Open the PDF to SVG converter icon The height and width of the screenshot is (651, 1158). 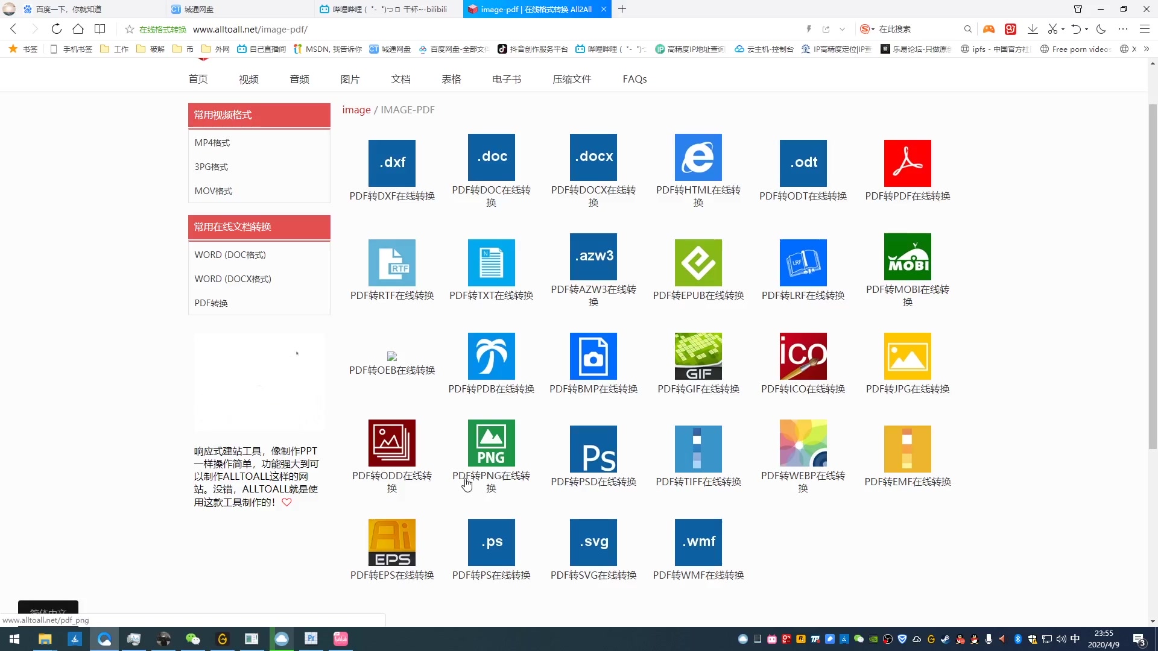(593, 542)
